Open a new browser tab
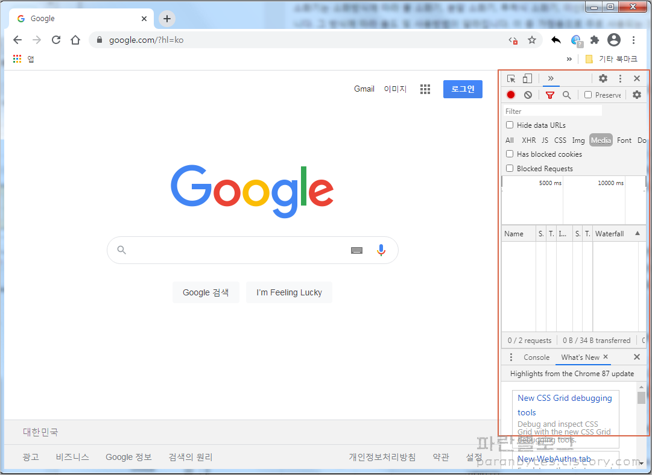The width and height of the screenshot is (652, 475). click(166, 19)
